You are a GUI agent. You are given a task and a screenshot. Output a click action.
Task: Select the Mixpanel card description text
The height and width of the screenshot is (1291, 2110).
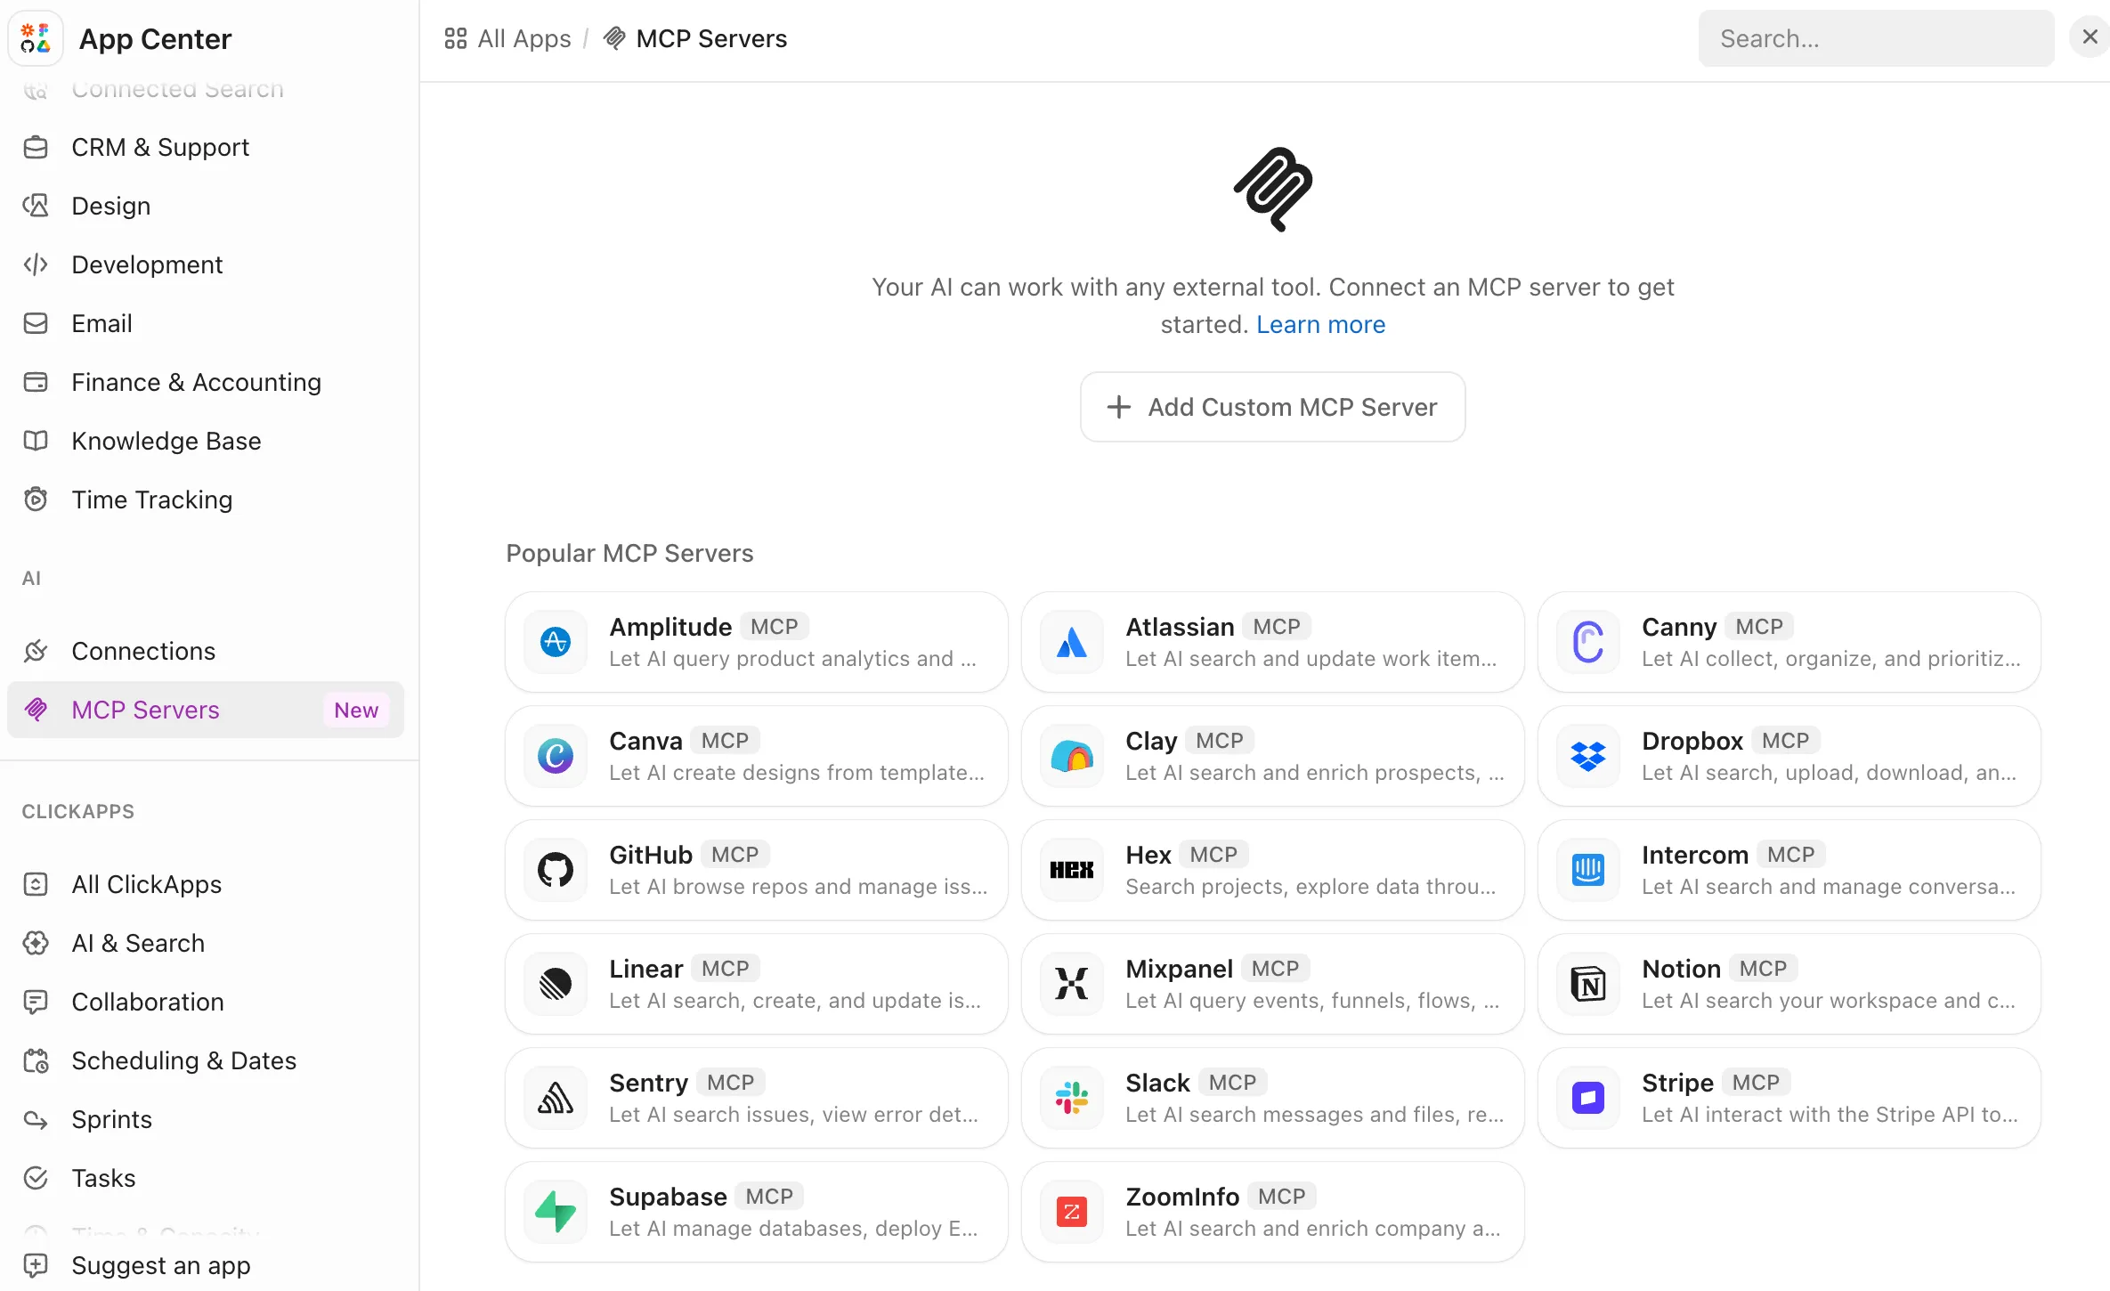coord(1313,1001)
